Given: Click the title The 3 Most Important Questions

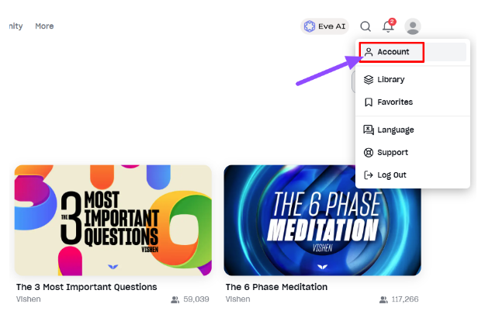Looking at the screenshot, I should coord(87,287).
